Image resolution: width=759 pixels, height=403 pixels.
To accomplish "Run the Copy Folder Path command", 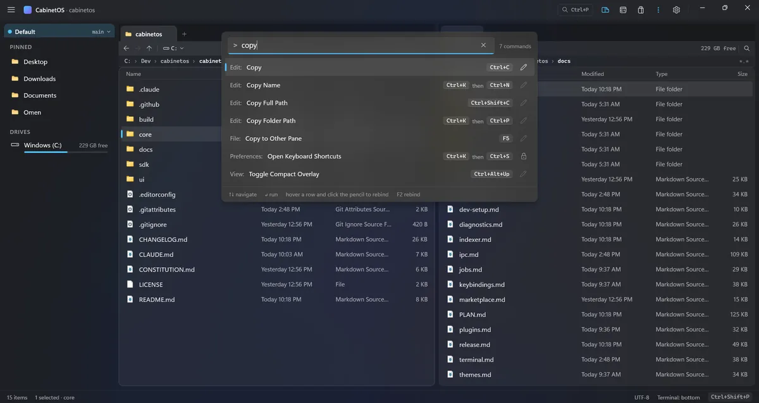I will [x=379, y=121].
